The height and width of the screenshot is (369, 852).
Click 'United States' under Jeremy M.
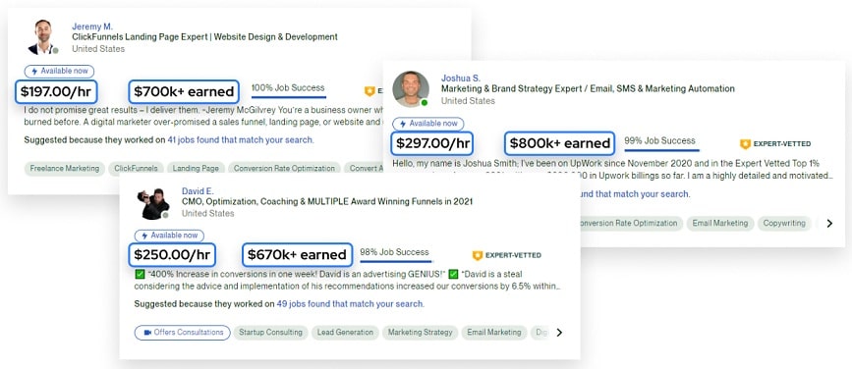tap(98, 49)
